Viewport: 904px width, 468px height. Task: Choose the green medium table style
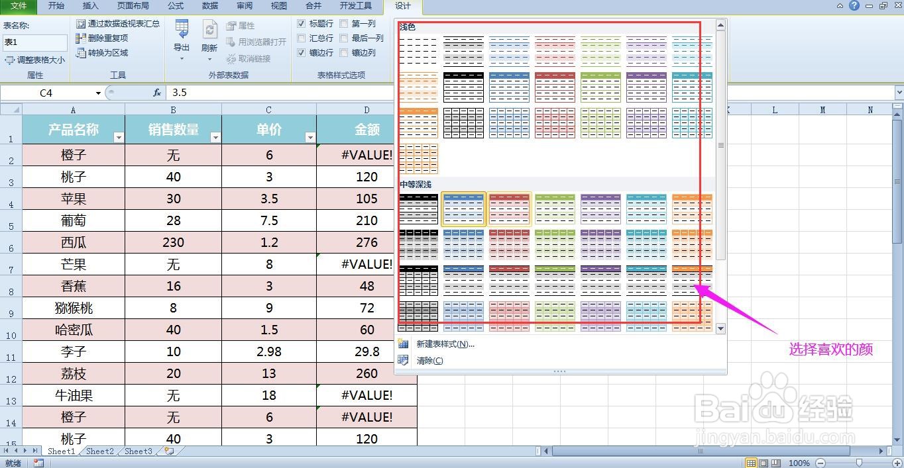point(555,209)
